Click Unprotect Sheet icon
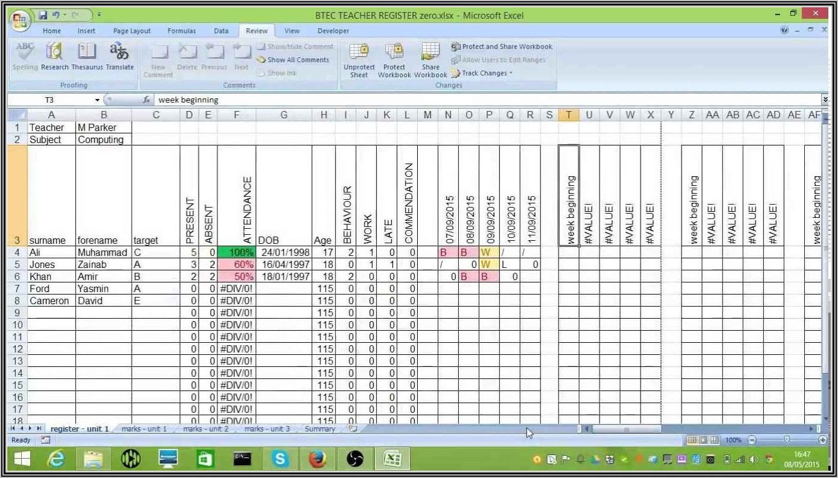 pyautogui.click(x=359, y=60)
